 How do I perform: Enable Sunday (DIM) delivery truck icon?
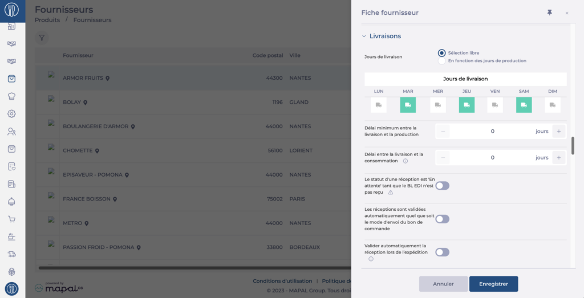pyautogui.click(x=552, y=105)
